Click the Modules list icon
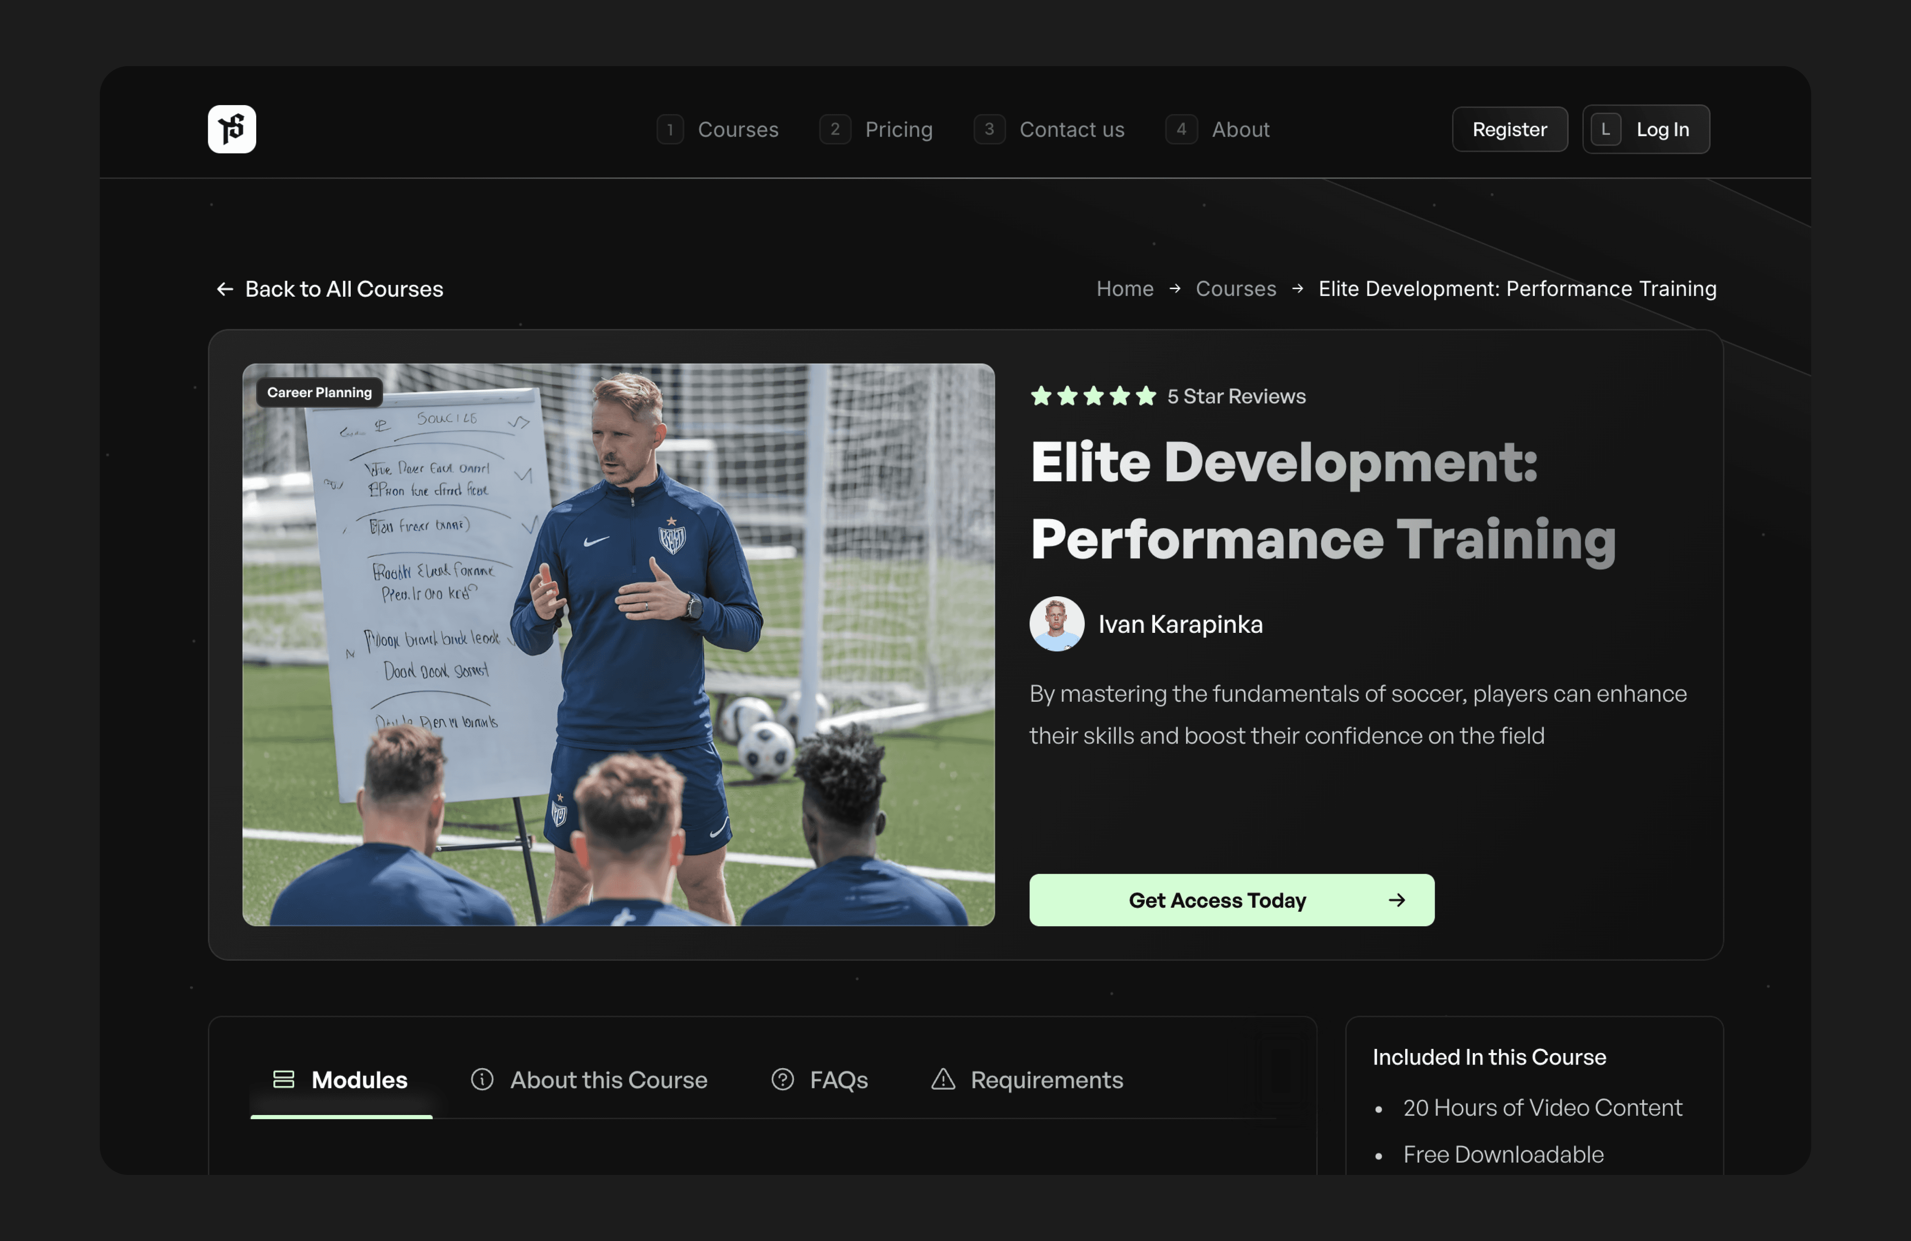 pyautogui.click(x=283, y=1079)
